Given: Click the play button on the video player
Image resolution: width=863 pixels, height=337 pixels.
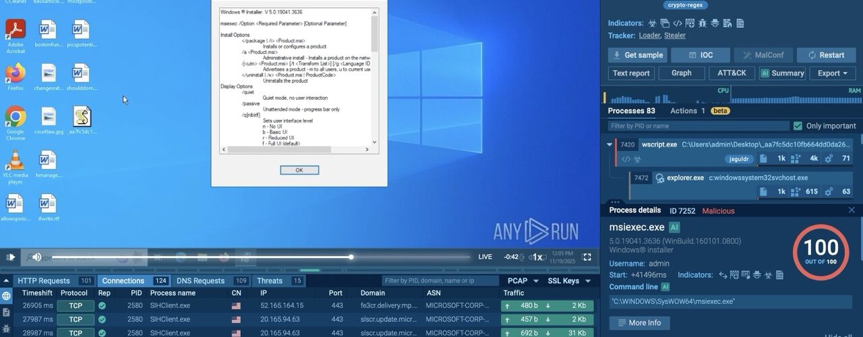Looking at the screenshot, I should click(x=11, y=257).
